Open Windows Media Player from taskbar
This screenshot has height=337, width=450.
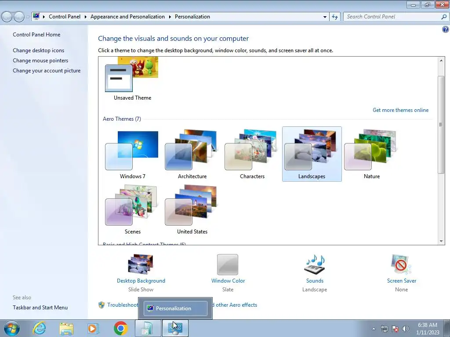click(x=93, y=328)
